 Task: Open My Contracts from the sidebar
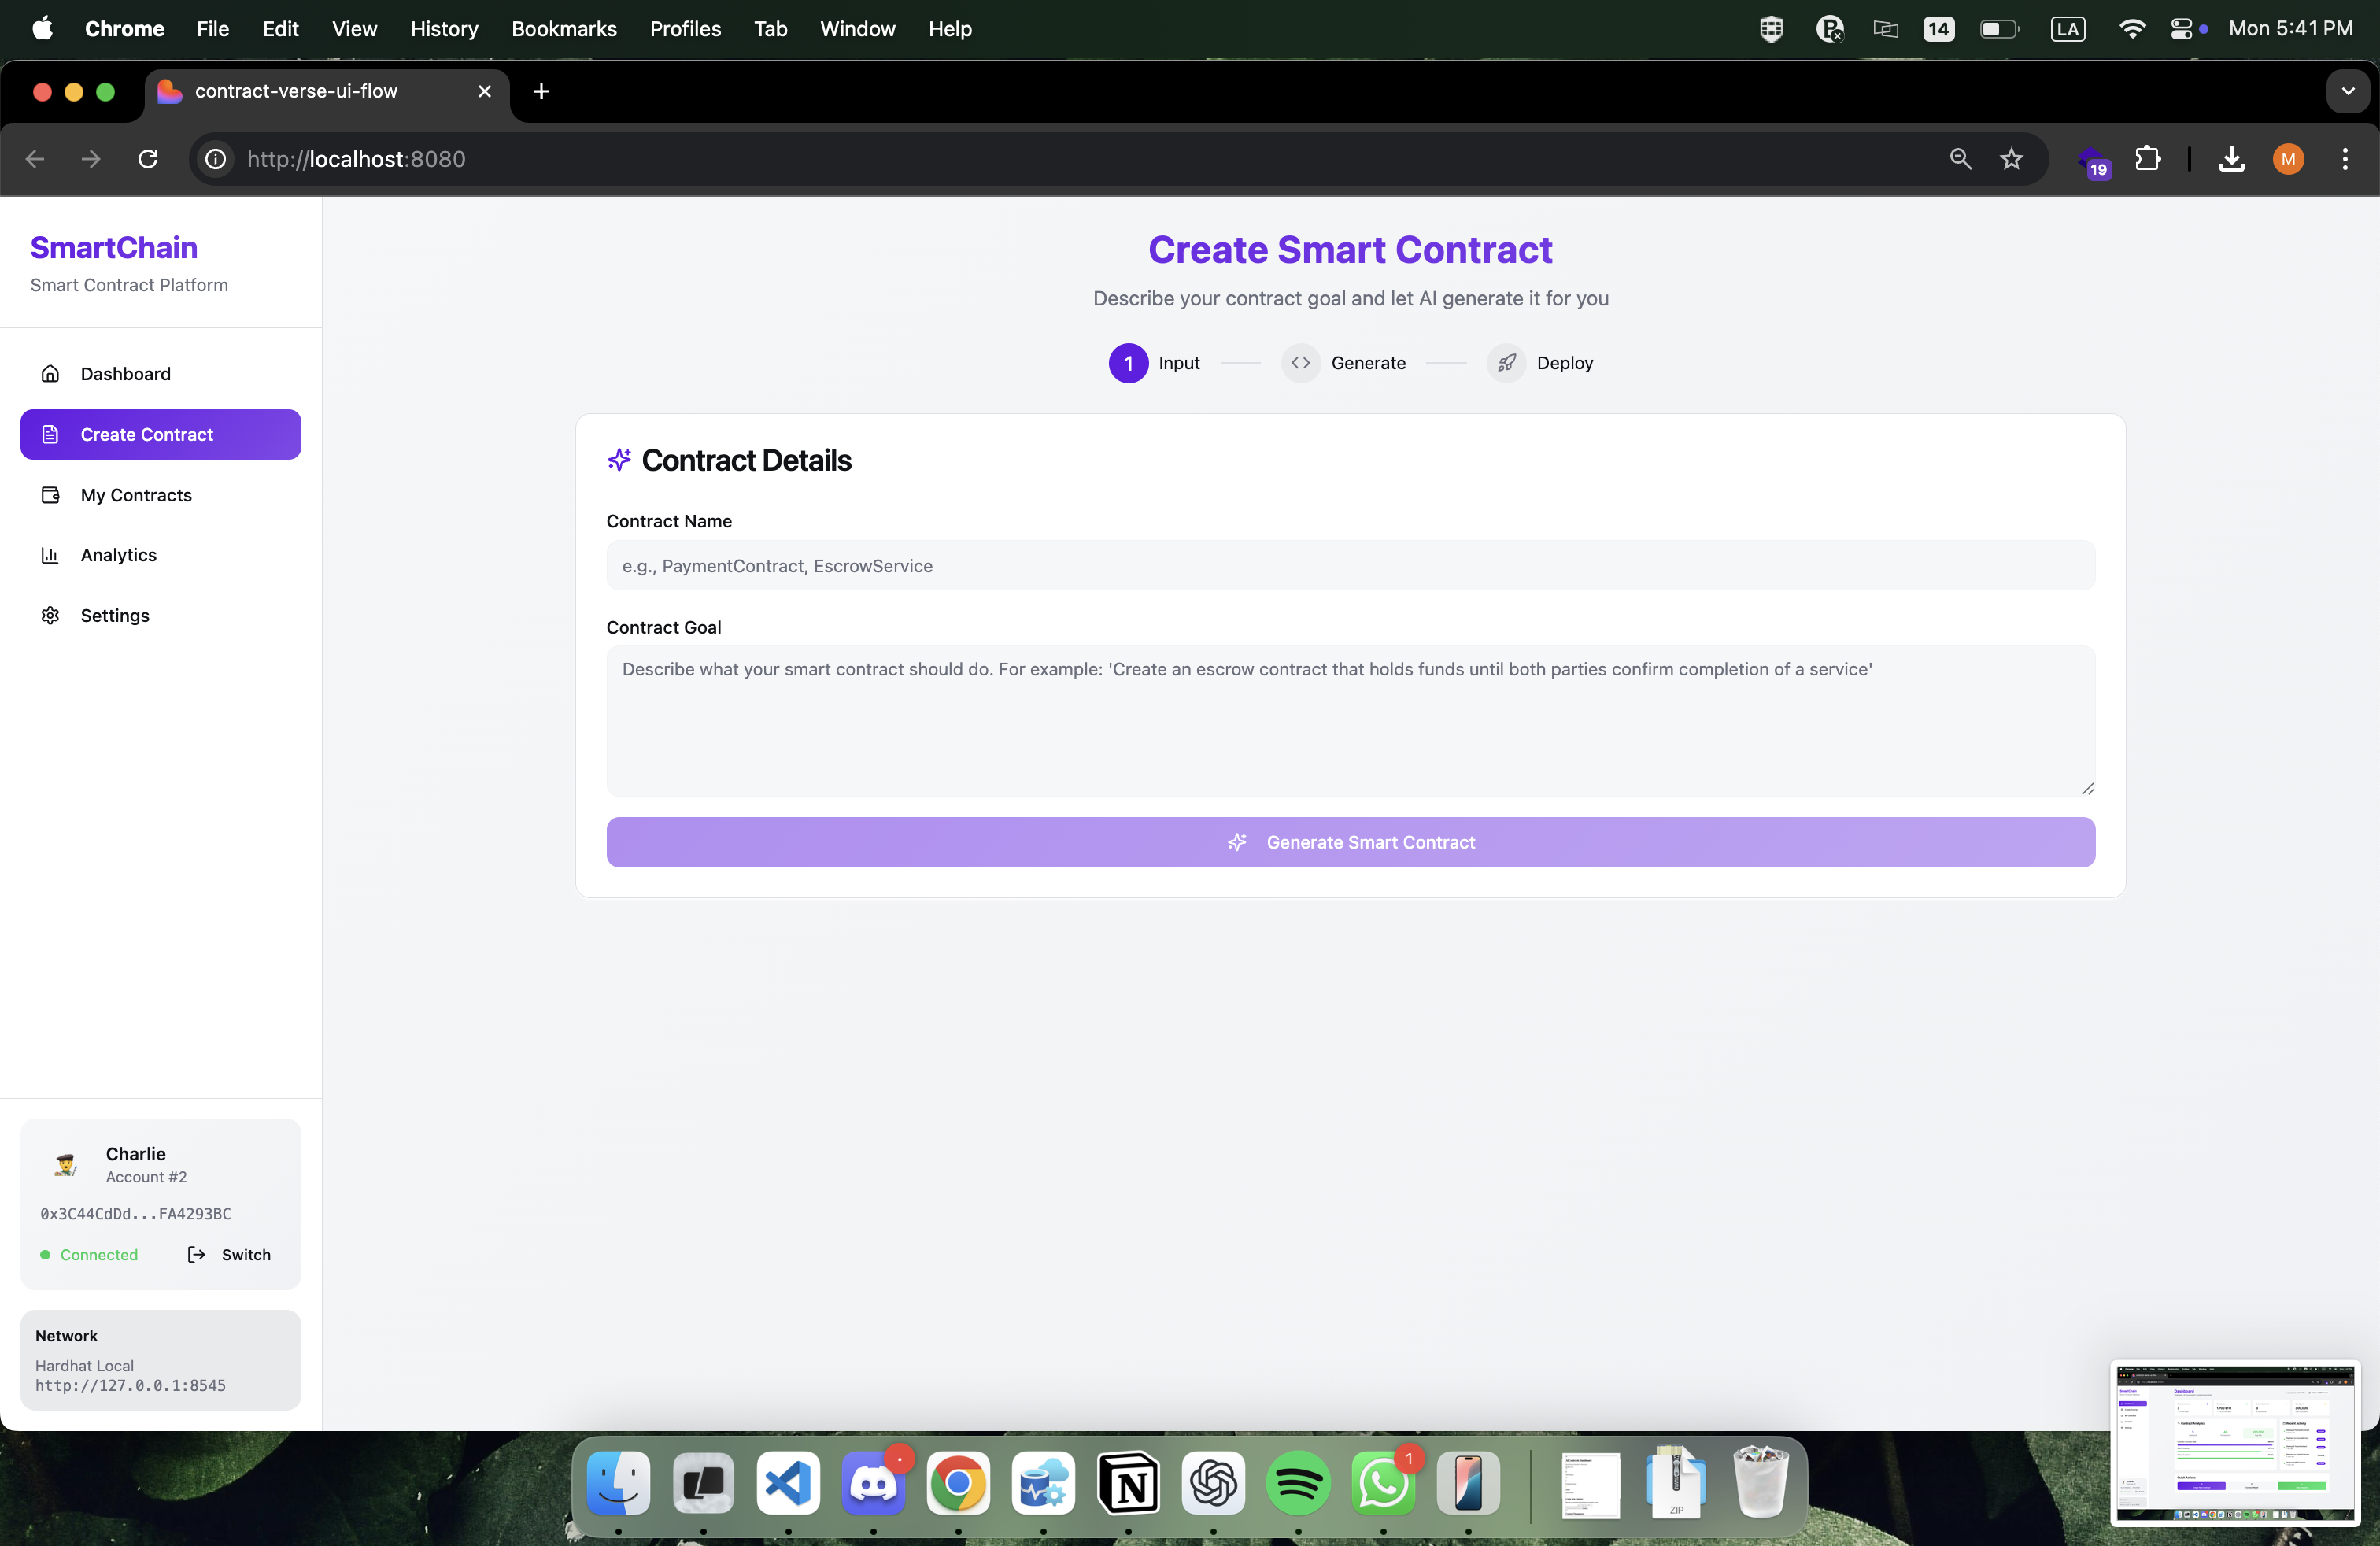pos(136,495)
